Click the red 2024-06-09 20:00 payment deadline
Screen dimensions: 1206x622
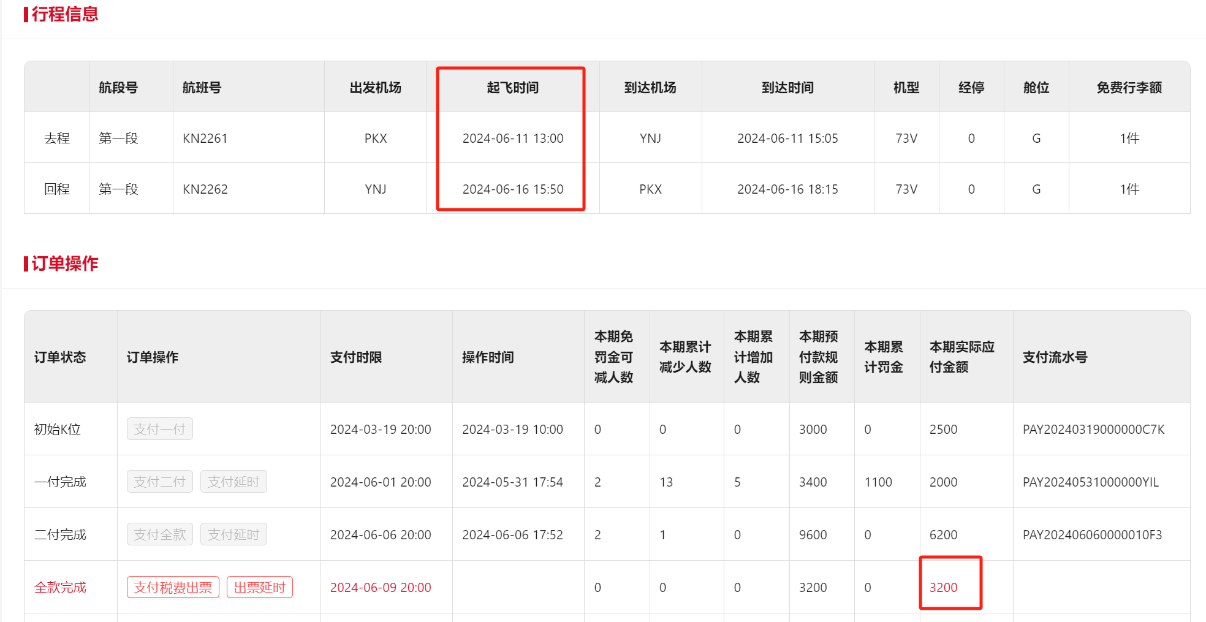(381, 587)
